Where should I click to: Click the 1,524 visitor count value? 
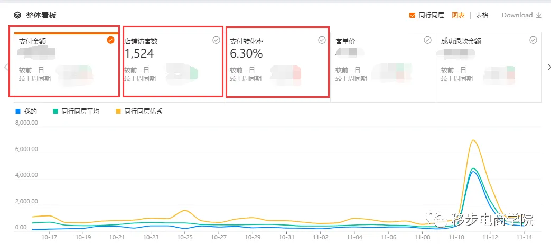139,53
